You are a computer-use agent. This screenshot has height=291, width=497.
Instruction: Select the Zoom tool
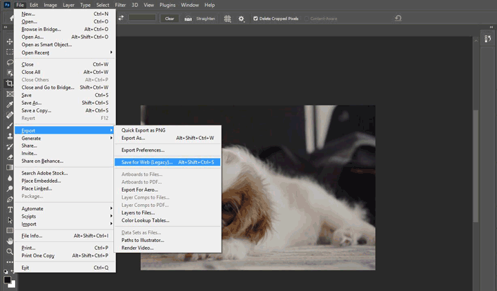[x=10, y=252]
